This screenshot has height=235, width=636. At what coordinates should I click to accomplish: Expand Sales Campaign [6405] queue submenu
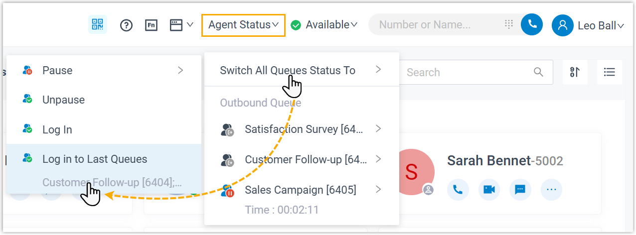[x=378, y=190]
